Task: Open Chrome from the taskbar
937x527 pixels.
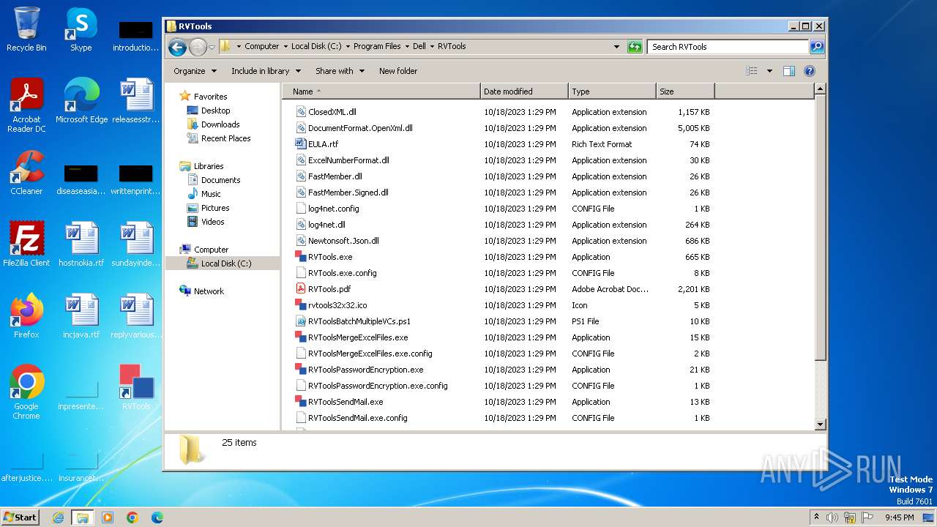Action: [x=132, y=517]
